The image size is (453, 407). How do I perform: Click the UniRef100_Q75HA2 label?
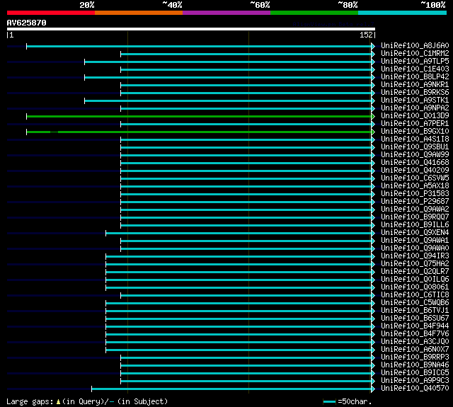[x=415, y=264]
